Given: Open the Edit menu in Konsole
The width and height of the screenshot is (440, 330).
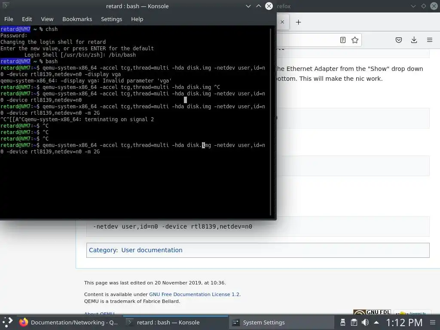Looking at the screenshot, I should coord(27,19).
